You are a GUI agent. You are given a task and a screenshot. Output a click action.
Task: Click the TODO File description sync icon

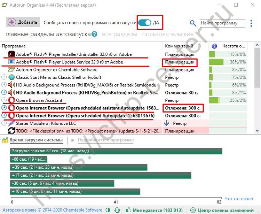[x=11, y=131]
